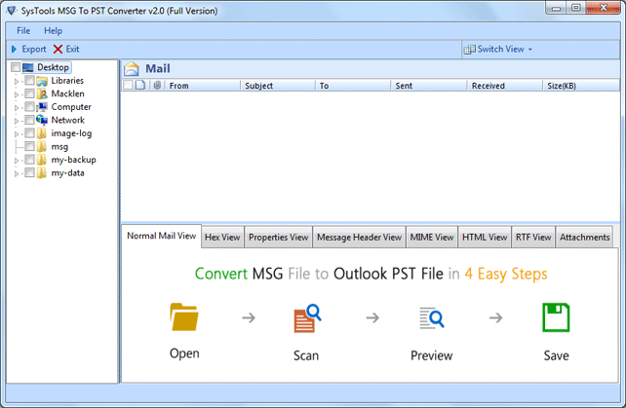Screen dimensions: 626x408
Task: Tick the my-data checkbox
Action: pyautogui.click(x=29, y=172)
